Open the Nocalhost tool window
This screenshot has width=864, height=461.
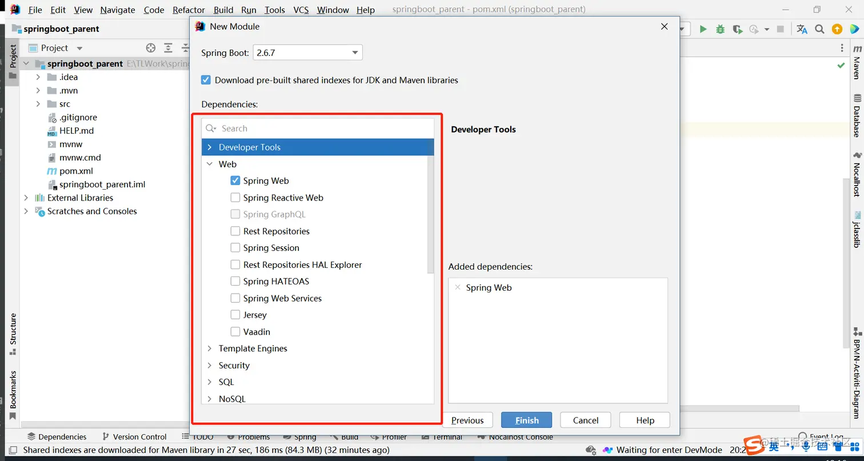tap(857, 174)
